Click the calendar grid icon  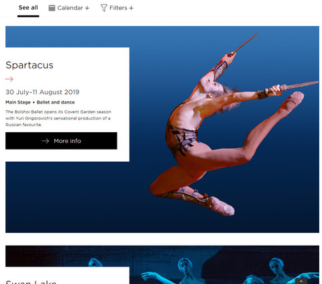coord(52,8)
